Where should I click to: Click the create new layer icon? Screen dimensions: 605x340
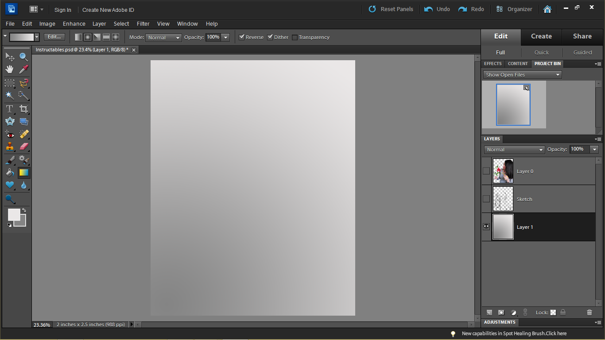point(489,313)
